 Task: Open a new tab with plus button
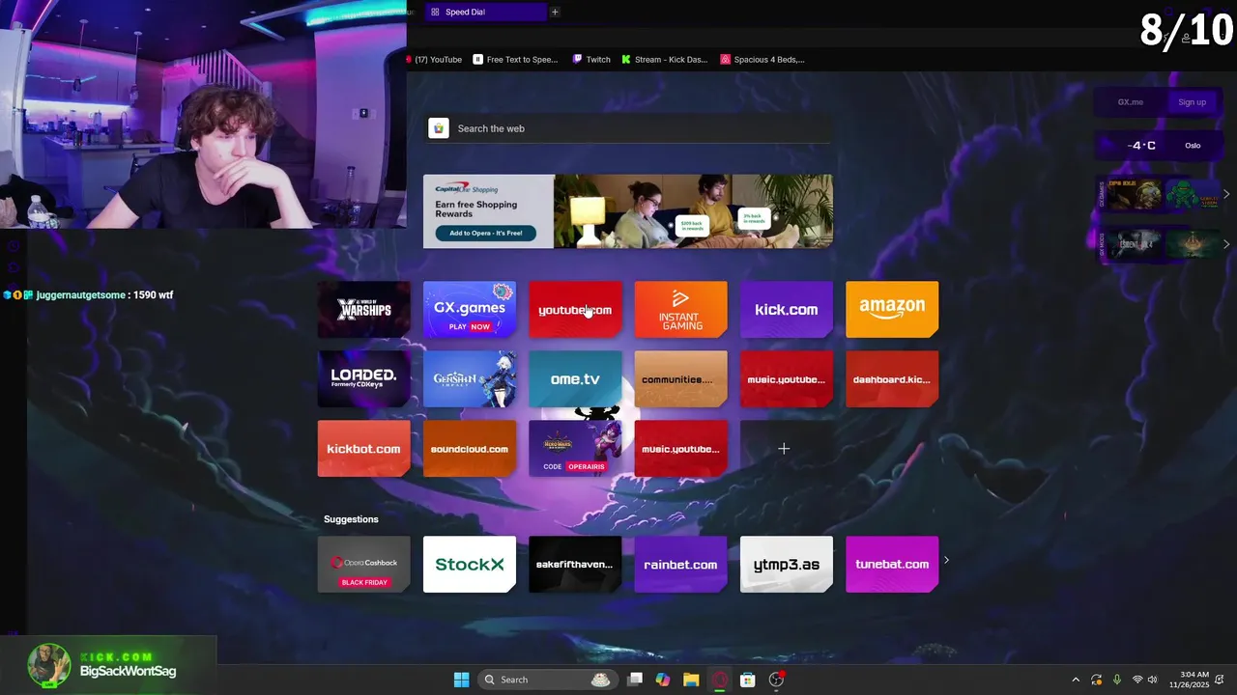(555, 12)
